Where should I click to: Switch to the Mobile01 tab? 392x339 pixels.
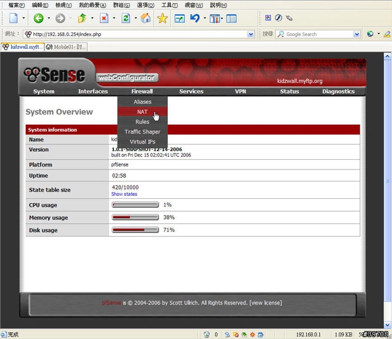[66, 47]
